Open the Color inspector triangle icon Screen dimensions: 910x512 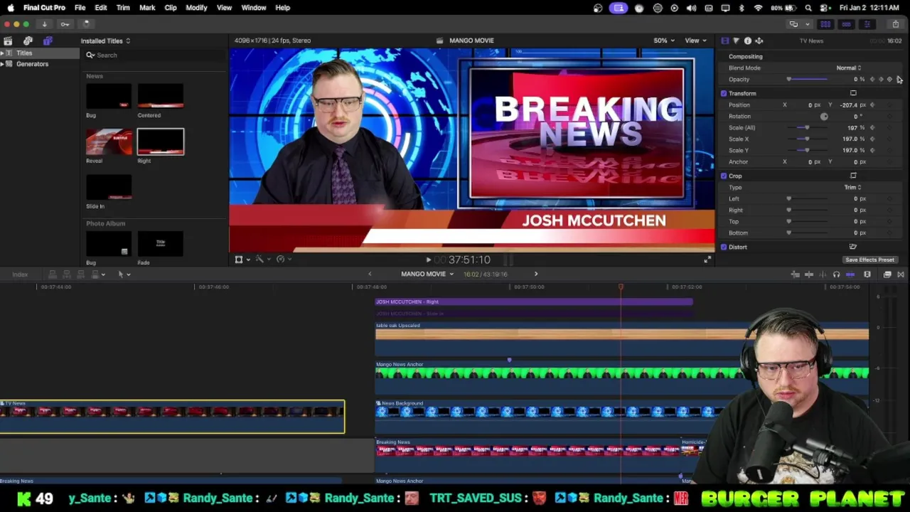pyautogui.click(x=736, y=41)
